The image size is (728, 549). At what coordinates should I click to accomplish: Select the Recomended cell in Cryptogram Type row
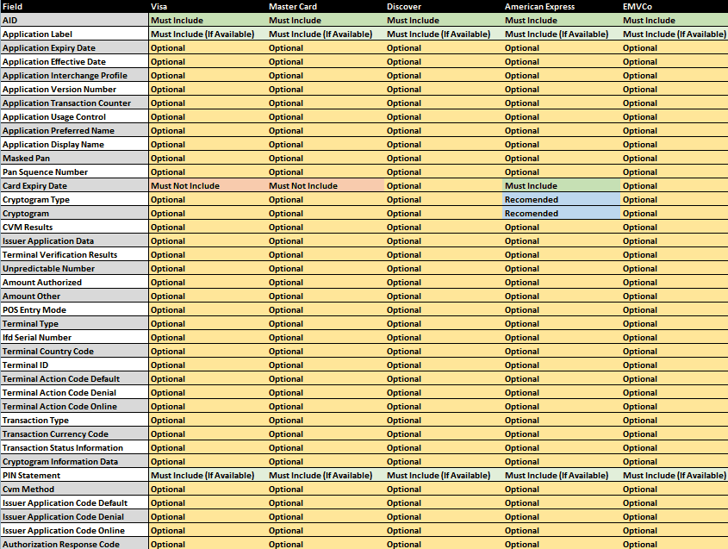coord(562,199)
